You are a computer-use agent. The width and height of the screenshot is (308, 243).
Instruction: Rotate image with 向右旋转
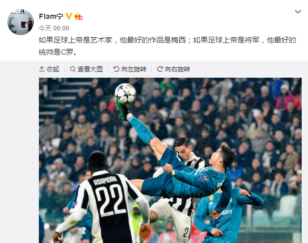[x=173, y=69]
